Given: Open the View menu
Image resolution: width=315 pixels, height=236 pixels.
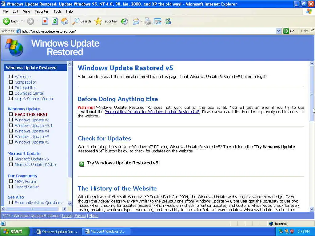Looking at the screenshot, I should (x=26, y=11).
